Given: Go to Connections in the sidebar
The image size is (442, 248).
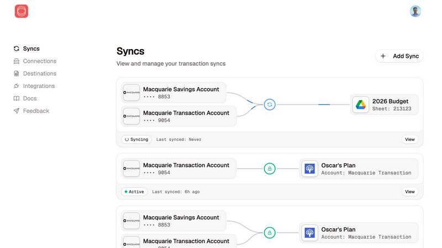Looking at the screenshot, I should click(39, 61).
